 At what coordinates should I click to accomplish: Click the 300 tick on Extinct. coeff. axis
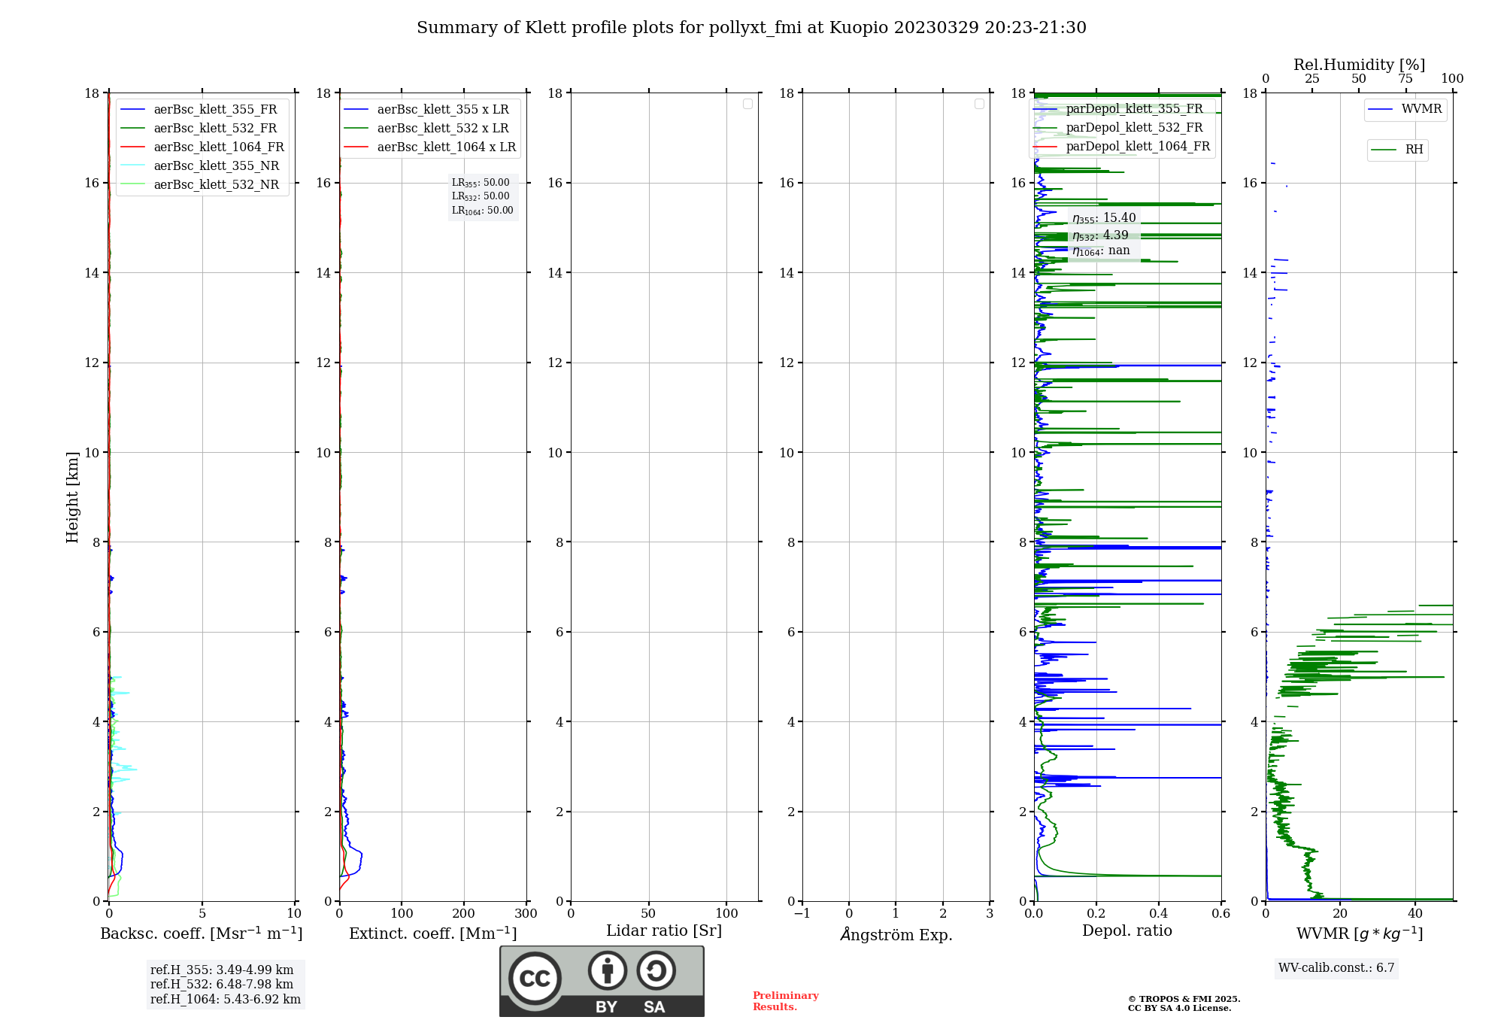point(526,914)
